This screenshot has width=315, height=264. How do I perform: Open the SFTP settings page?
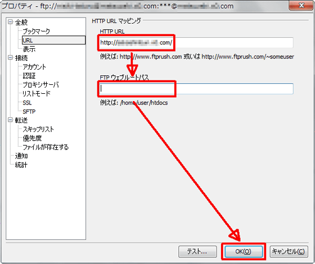[x=29, y=112]
